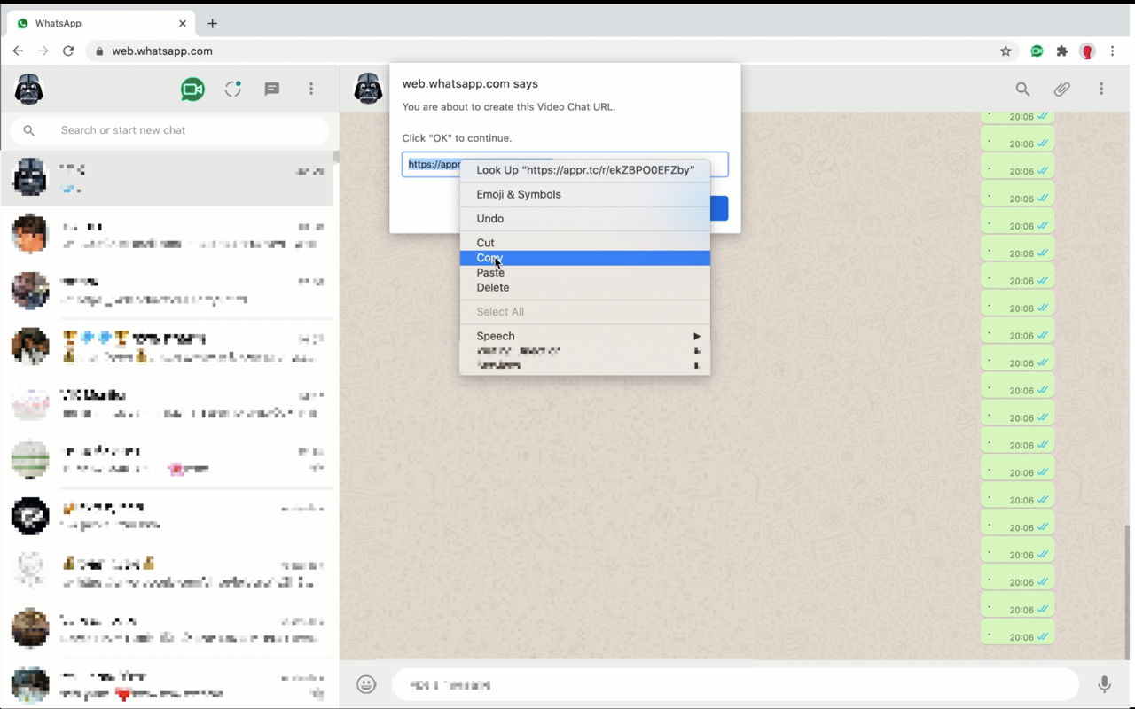The height and width of the screenshot is (709, 1135).
Task: Click the lock icon beside web.whatsapp.com
Action: [x=100, y=51]
